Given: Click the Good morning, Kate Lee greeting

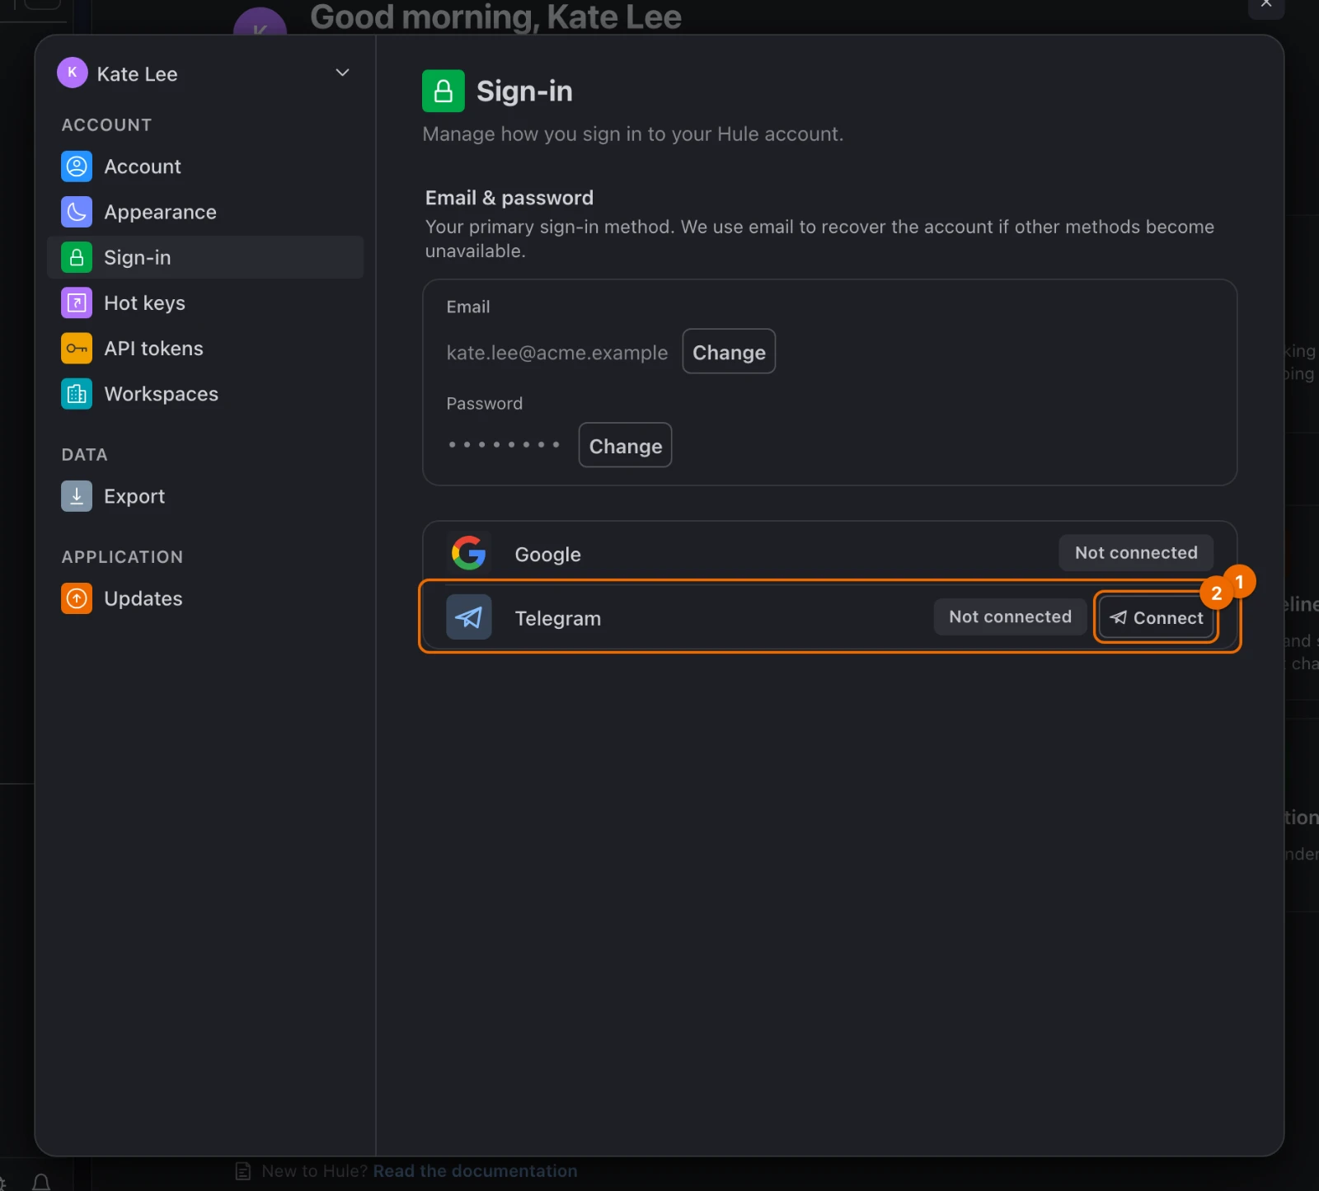Looking at the screenshot, I should (495, 16).
